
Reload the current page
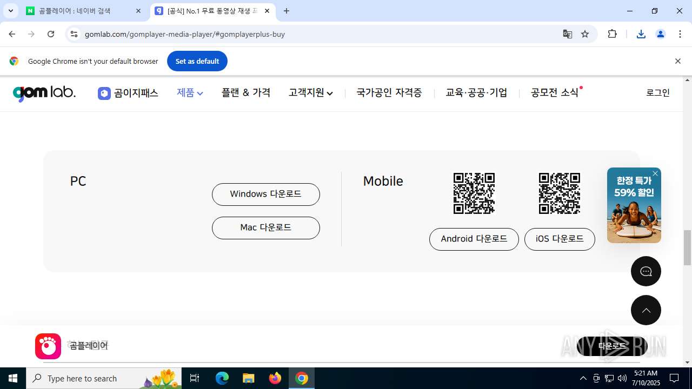click(51, 34)
